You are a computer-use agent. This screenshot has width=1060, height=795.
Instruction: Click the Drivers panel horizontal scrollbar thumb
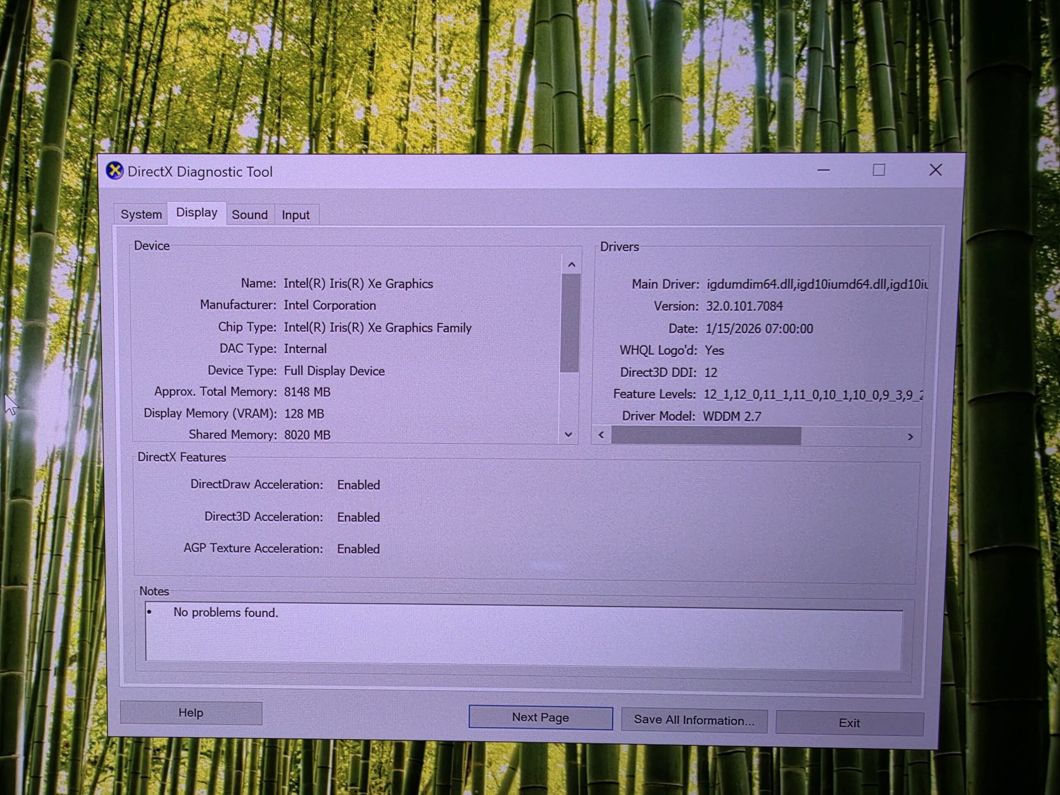706,436
